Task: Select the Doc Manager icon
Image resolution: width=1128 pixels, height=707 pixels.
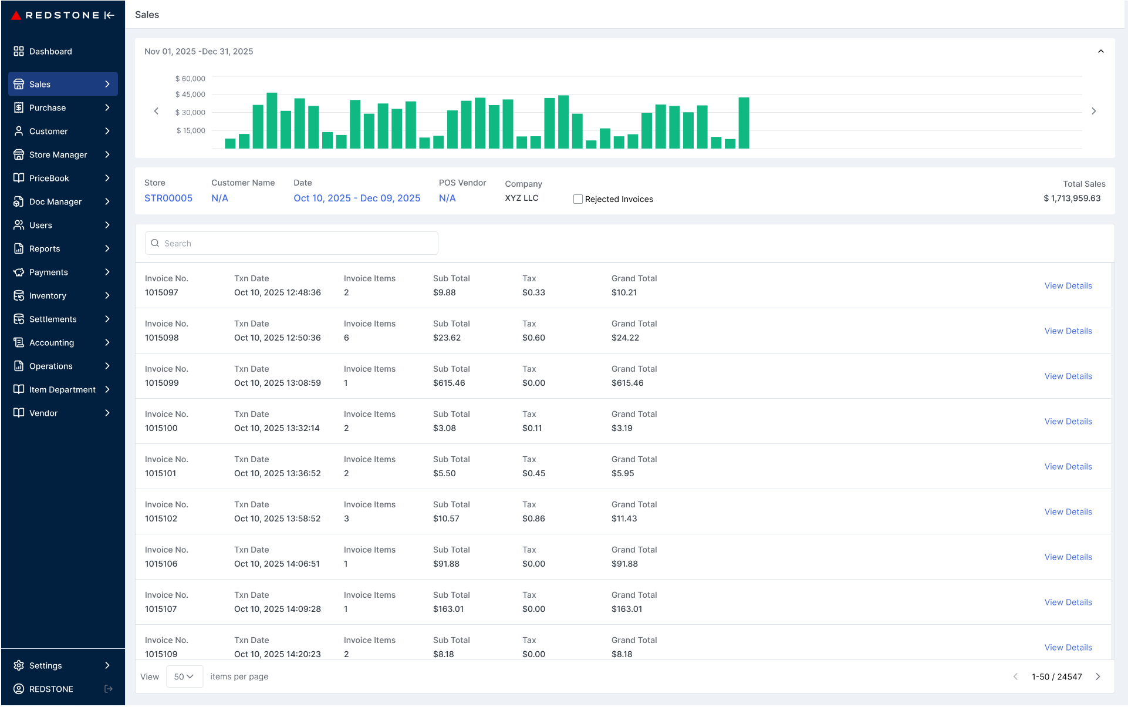Action: [x=18, y=201]
